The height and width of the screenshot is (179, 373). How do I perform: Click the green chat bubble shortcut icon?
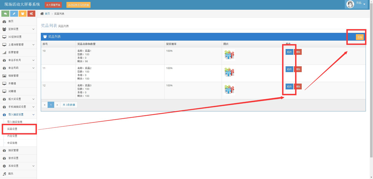pos(5,14)
